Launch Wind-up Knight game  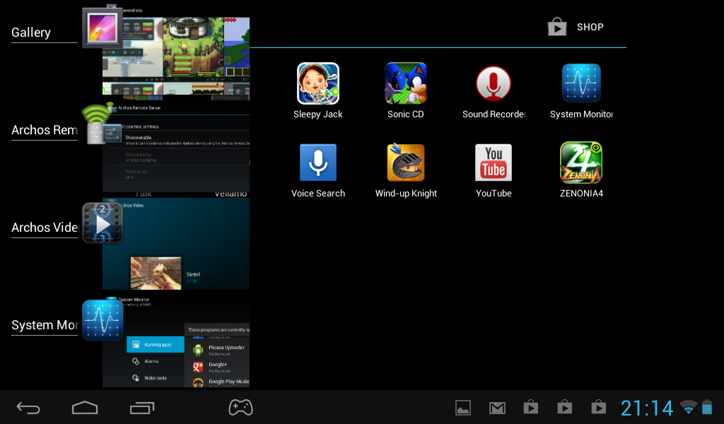point(405,163)
